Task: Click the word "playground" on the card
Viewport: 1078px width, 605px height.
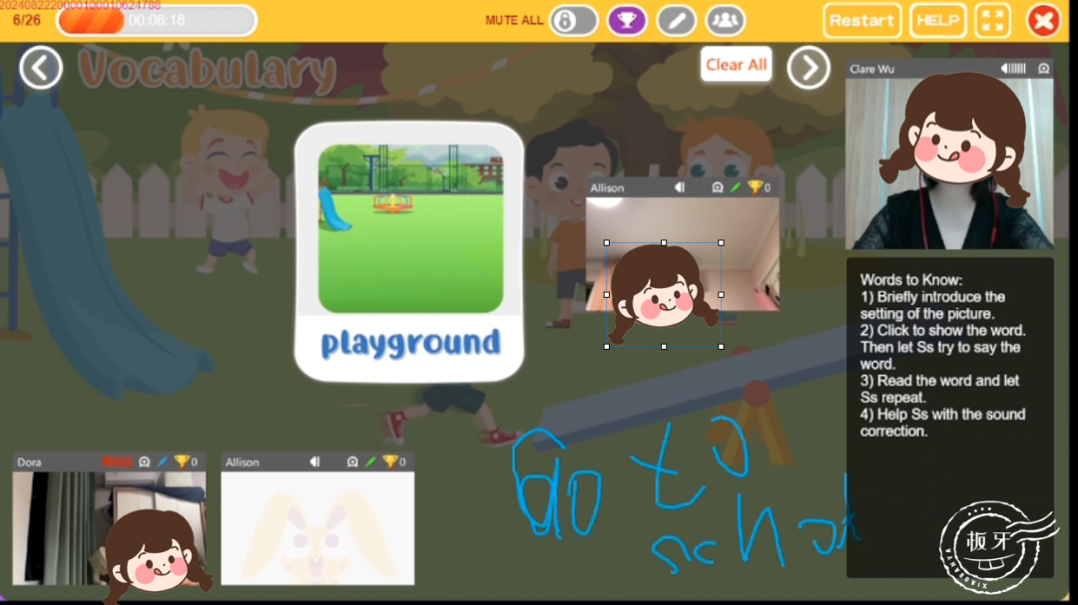Action: click(410, 343)
